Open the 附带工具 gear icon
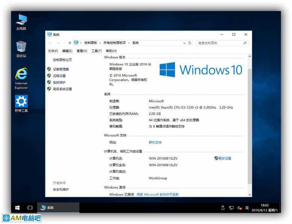 (21, 103)
